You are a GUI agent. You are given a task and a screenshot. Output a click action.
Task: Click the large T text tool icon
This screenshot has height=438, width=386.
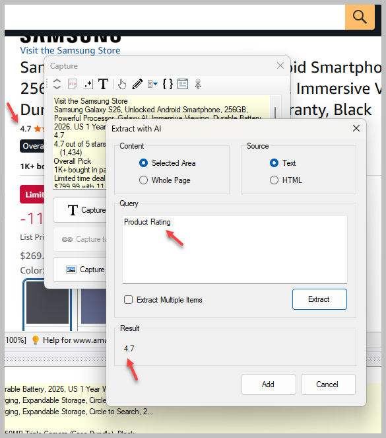coord(103,84)
